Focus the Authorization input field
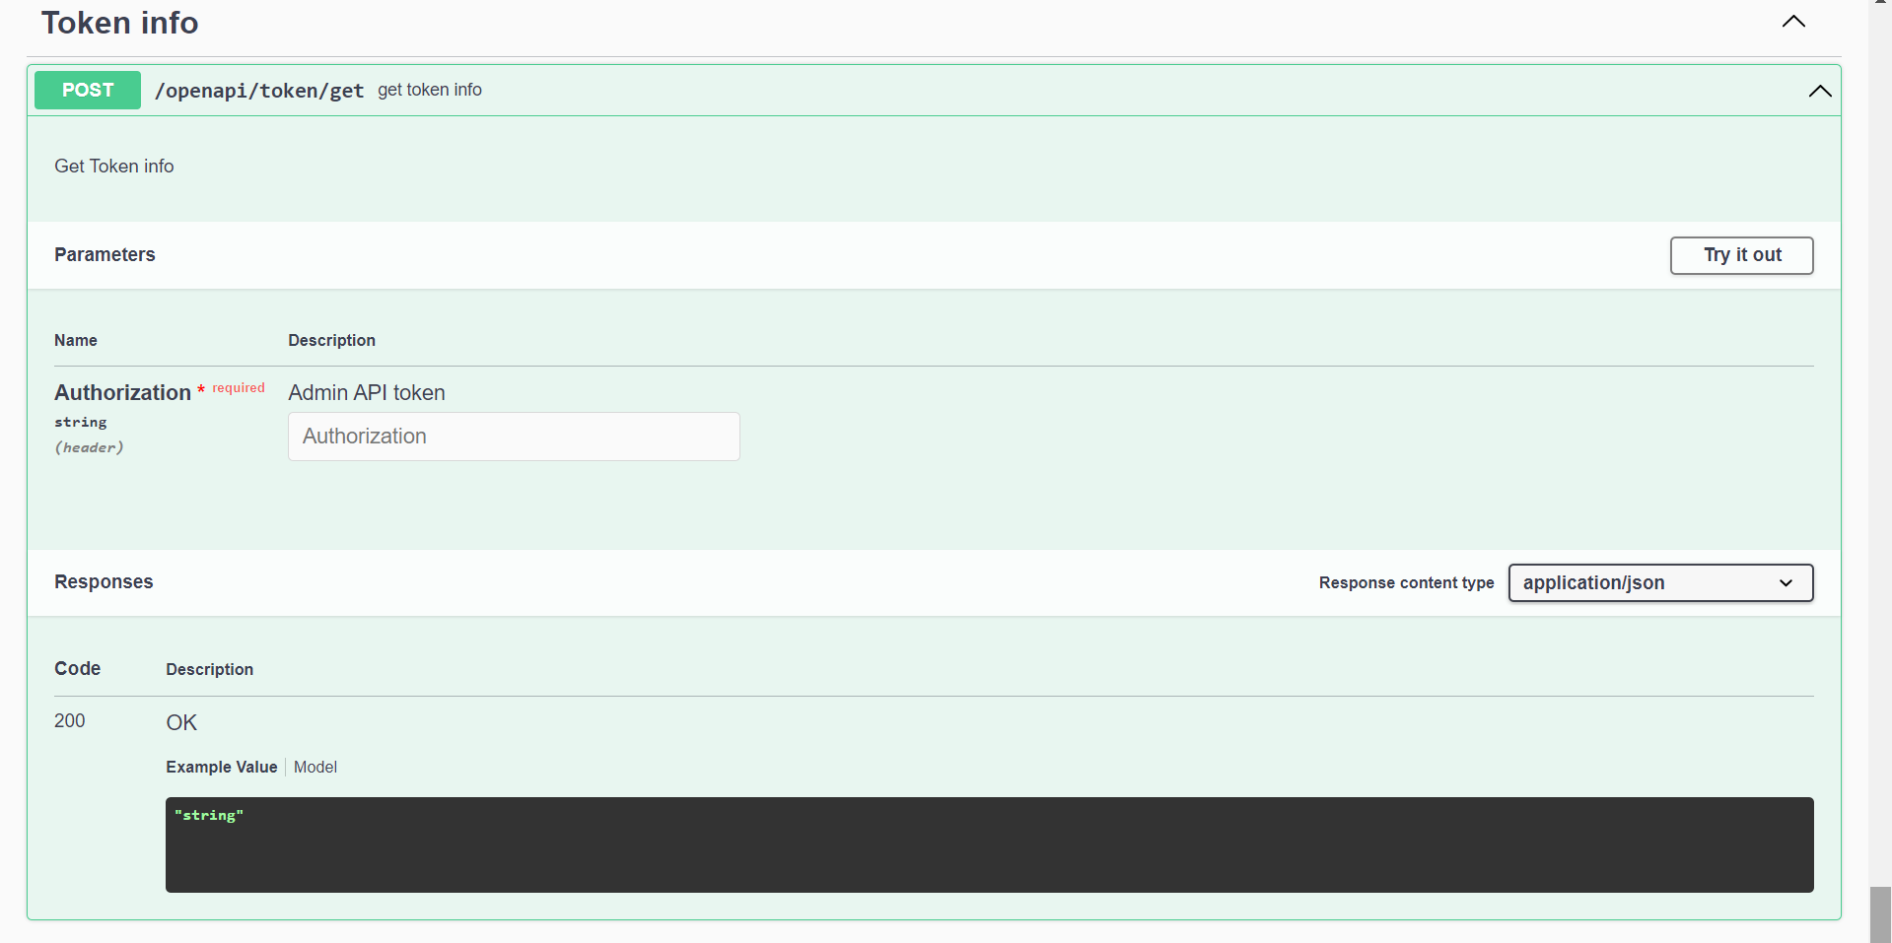This screenshot has height=943, width=1892. [514, 437]
